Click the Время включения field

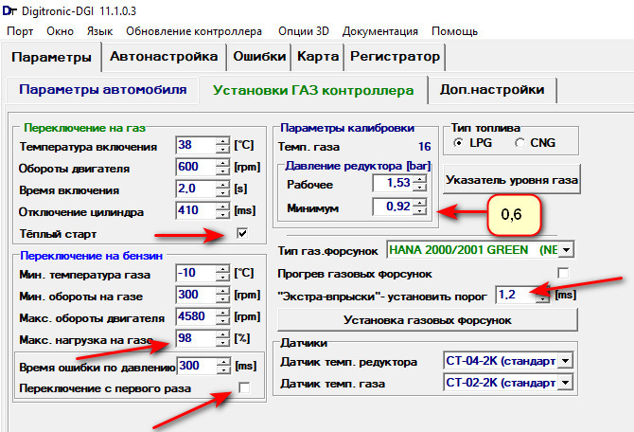[x=196, y=189]
